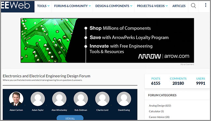Image resolution: width=211 pixels, height=121 pixels.
Task: Open the Design & Components menu label
Action: pyautogui.click(x=112, y=6)
